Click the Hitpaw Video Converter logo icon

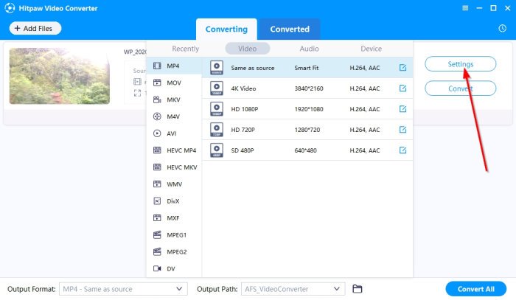[10, 8]
